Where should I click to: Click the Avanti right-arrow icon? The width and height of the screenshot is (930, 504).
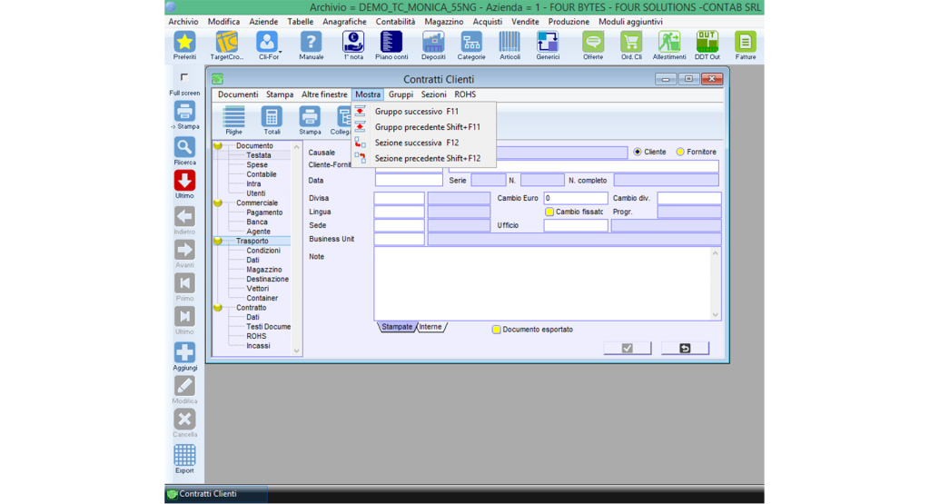point(184,250)
